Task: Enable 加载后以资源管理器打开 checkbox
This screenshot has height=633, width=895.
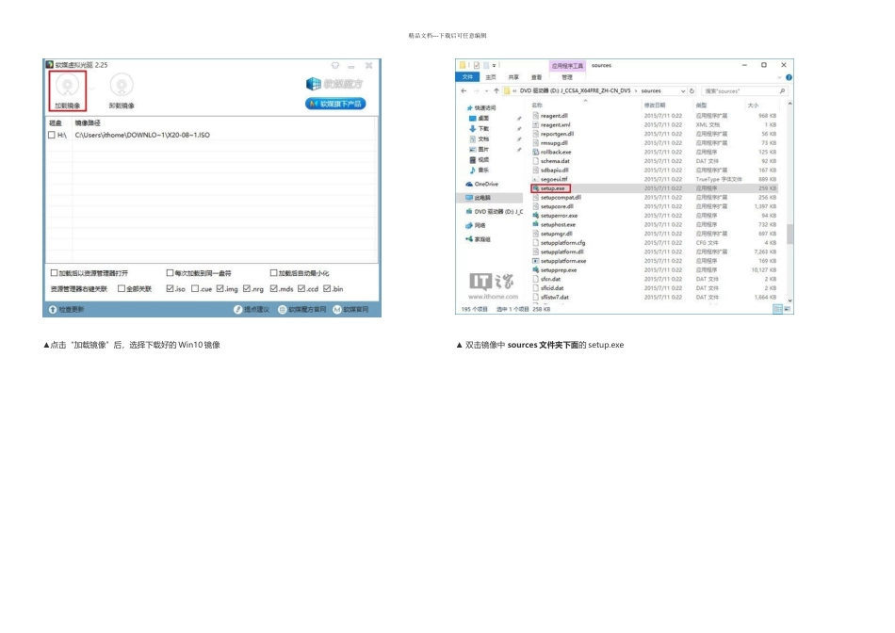Action: pyautogui.click(x=55, y=273)
